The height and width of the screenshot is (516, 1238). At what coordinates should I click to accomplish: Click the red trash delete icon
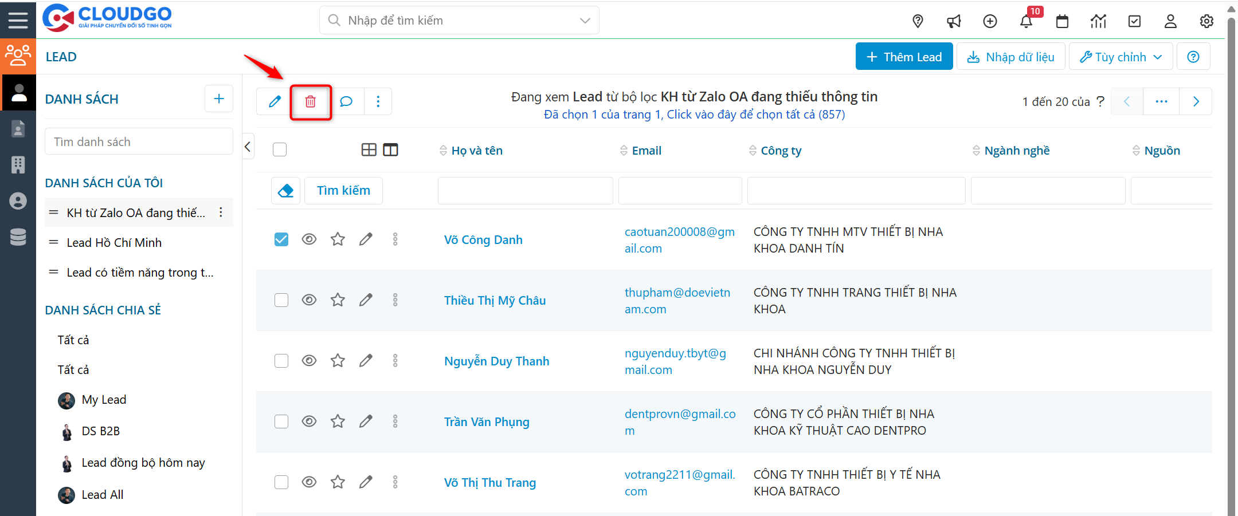pyautogui.click(x=310, y=102)
